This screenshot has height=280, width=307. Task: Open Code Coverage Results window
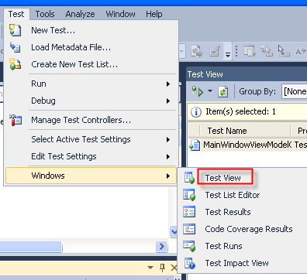249,229
